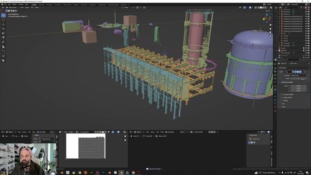Open the Modifiers properties tab

point(275,89)
